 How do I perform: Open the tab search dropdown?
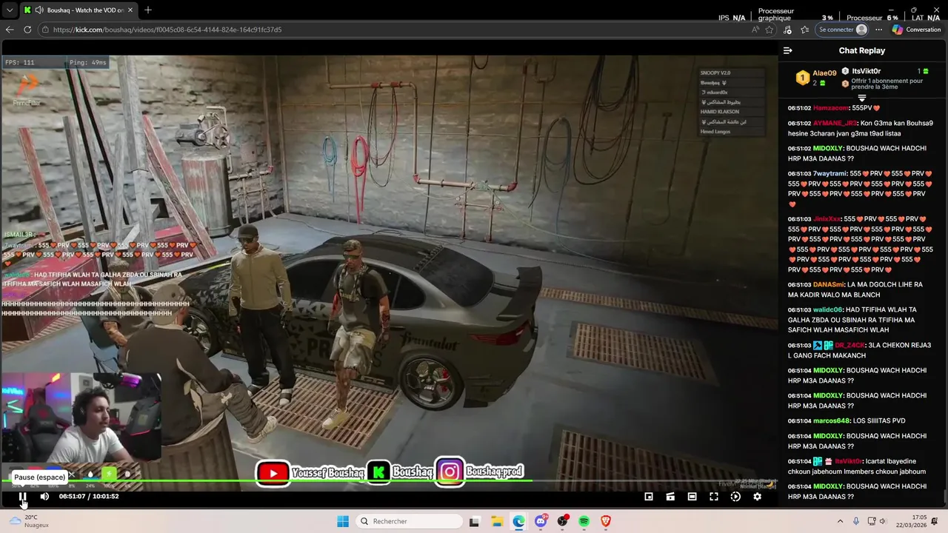click(10, 10)
